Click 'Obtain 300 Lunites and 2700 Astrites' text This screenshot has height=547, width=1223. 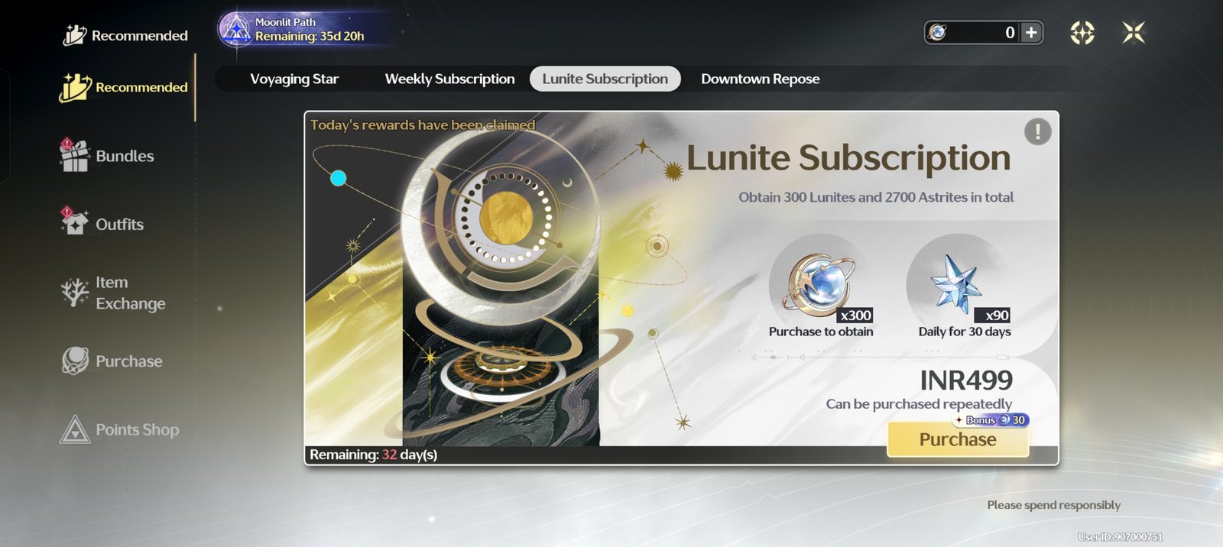pos(876,197)
